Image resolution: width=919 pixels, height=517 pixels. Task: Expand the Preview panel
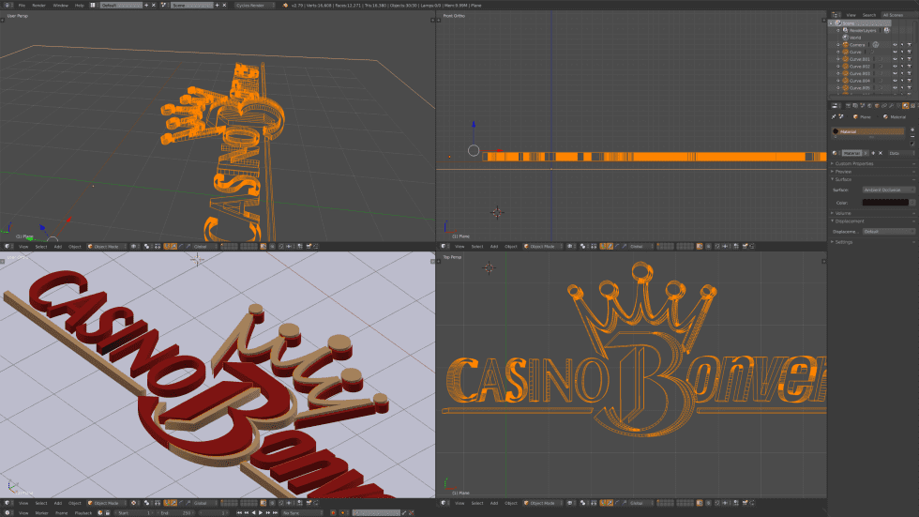(843, 171)
